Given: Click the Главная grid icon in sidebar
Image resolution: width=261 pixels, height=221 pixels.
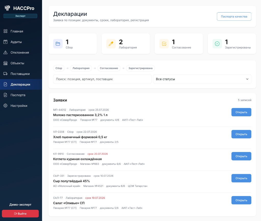Looking at the screenshot, I should (x=6, y=31).
